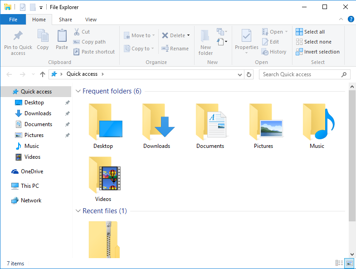Click the Paste clipboard icon
The width and height of the screenshot is (356, 269).
pos(62,36)
